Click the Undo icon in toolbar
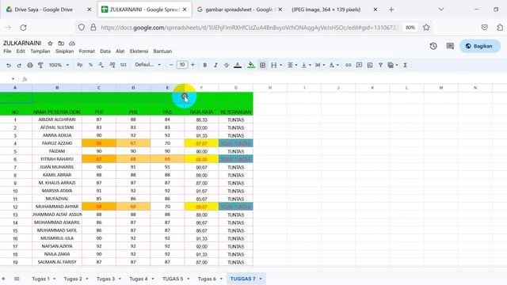The image size is (507, 285). [9, 65]
